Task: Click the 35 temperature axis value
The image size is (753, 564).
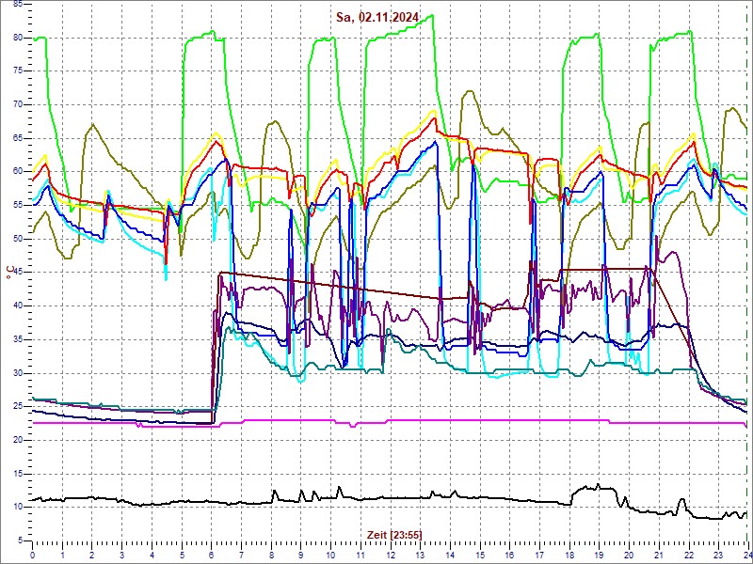Action: click(17, 339)
